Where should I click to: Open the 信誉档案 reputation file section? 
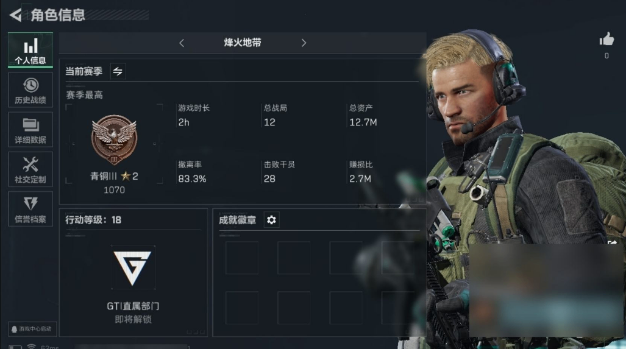(30, 210)
